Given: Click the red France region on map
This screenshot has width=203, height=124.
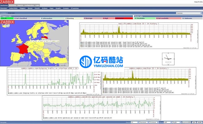Looking at the screenshot, I should click(22, 49).
